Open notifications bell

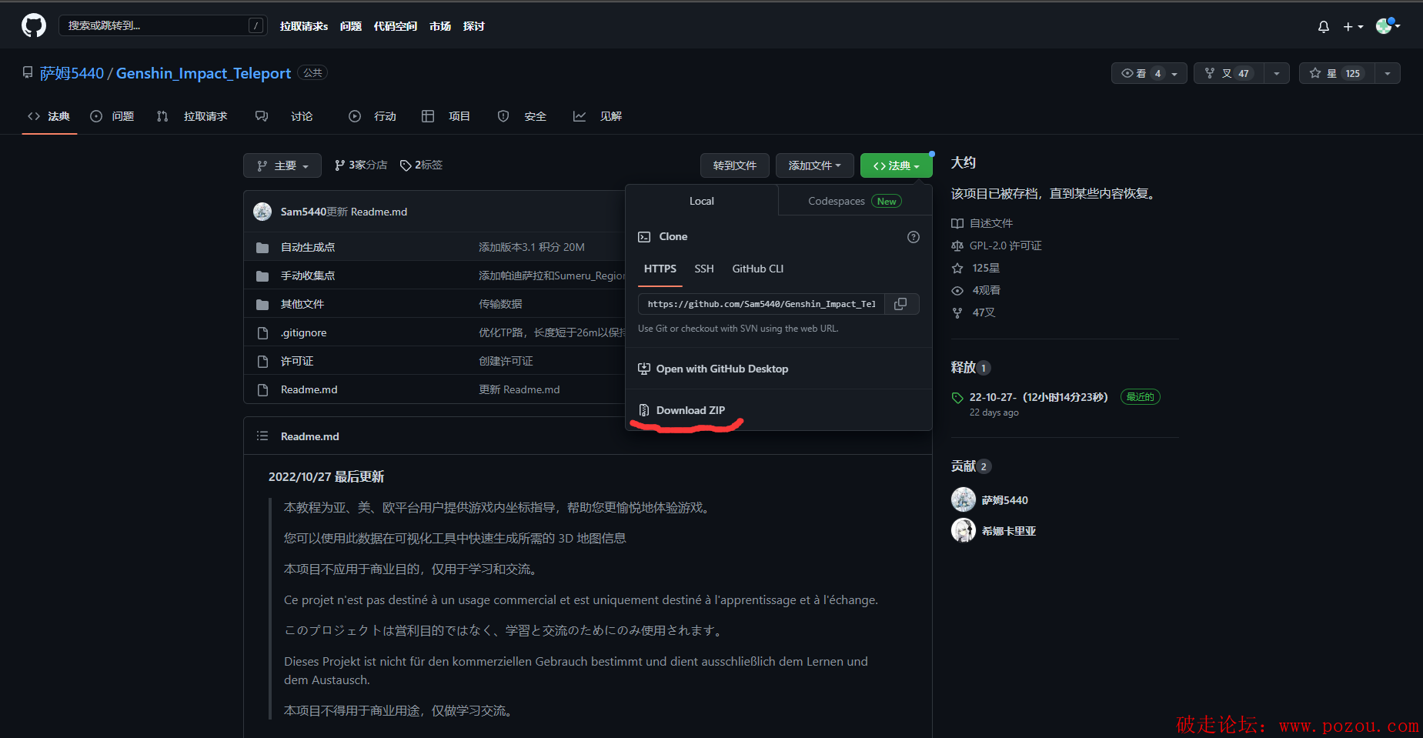1324,26
